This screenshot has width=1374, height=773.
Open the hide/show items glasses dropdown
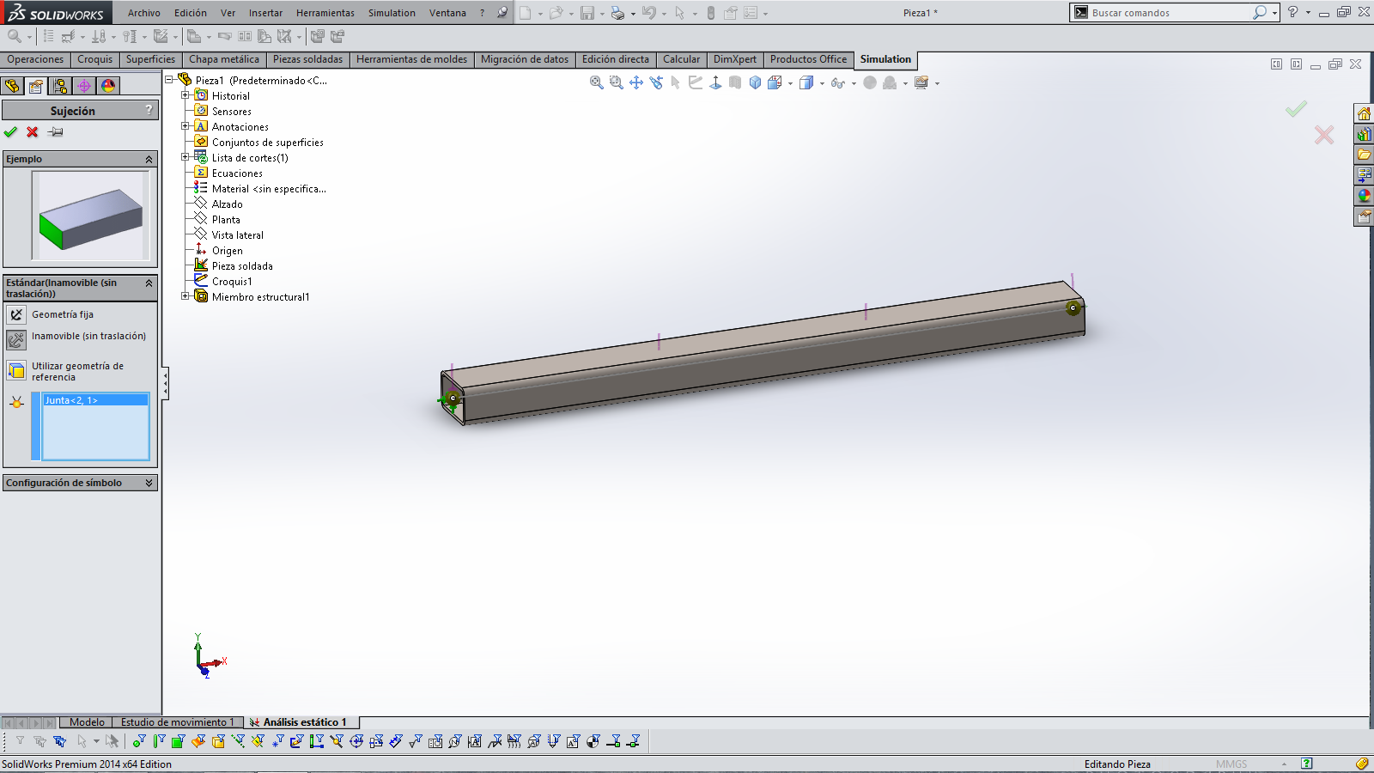(854, 84)
